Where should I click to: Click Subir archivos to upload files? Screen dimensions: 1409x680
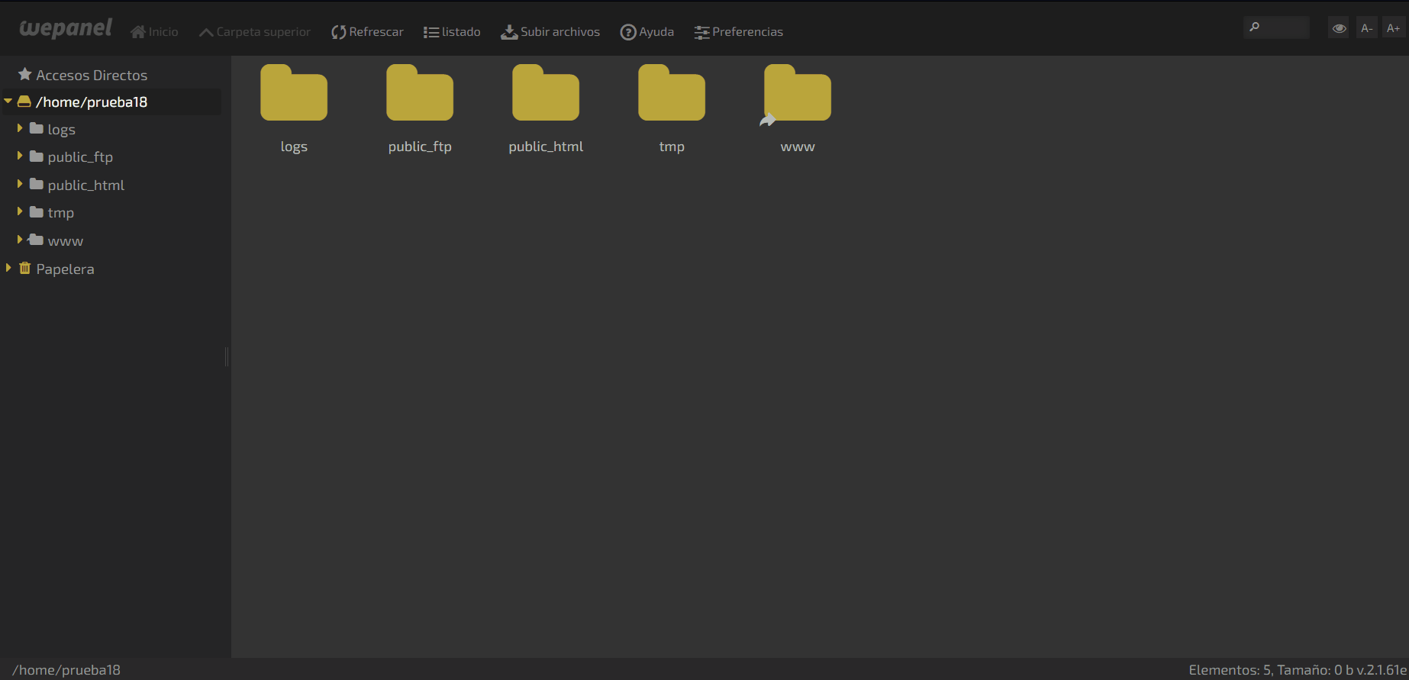point(550,32)
